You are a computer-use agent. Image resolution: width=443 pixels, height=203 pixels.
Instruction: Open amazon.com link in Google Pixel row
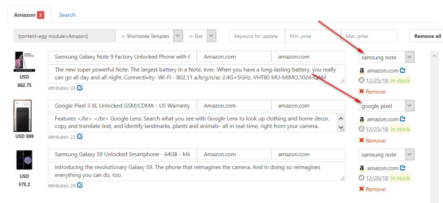pyautogui.click(x=382, y=120)
